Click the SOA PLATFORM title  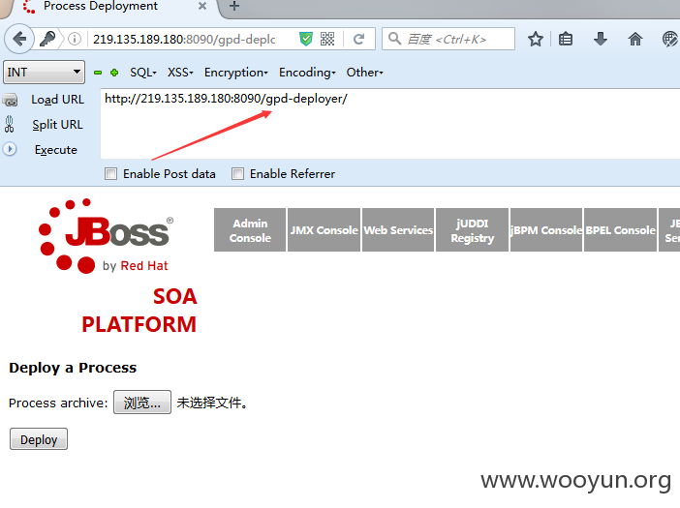pos(139,311)
